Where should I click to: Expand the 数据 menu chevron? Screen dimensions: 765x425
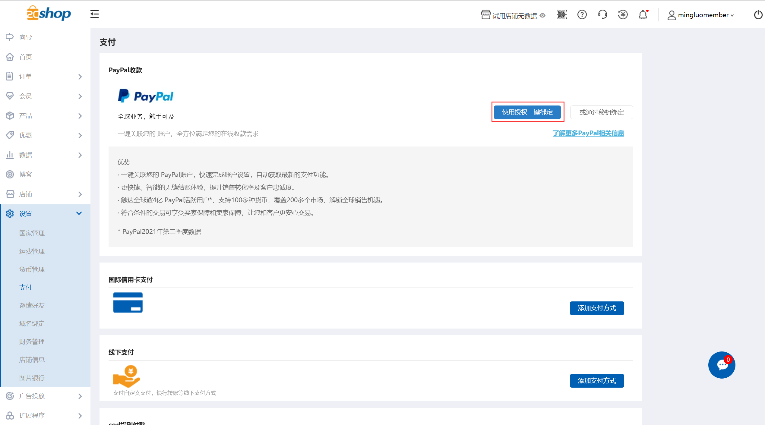click(x=80, y=155)
